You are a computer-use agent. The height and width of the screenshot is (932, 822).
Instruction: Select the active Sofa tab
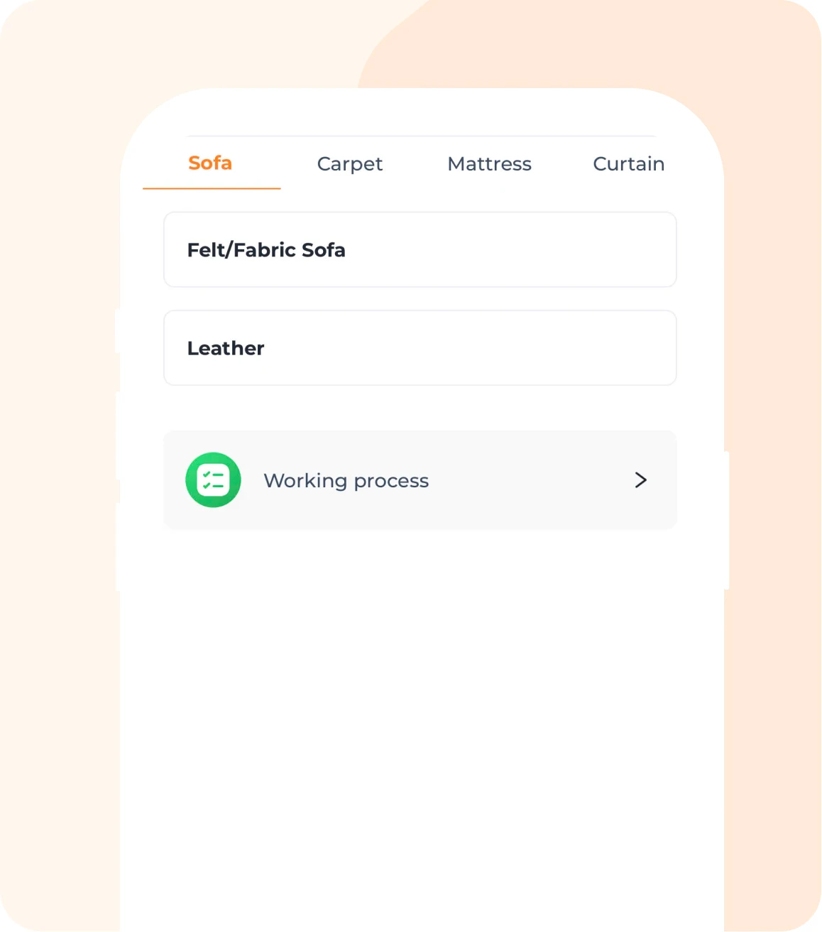point(210,163)
